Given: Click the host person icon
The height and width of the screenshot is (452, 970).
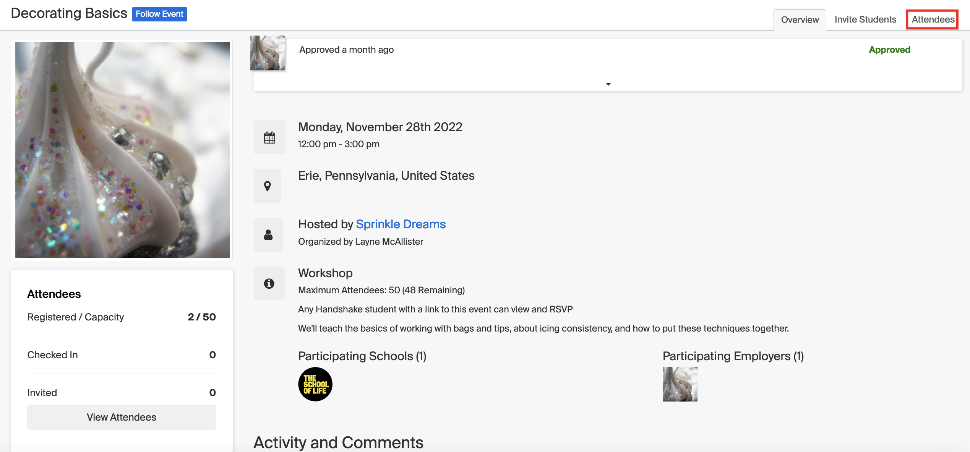Looking at the screenshot, I should pyautogui.click(x=268, y=235).
